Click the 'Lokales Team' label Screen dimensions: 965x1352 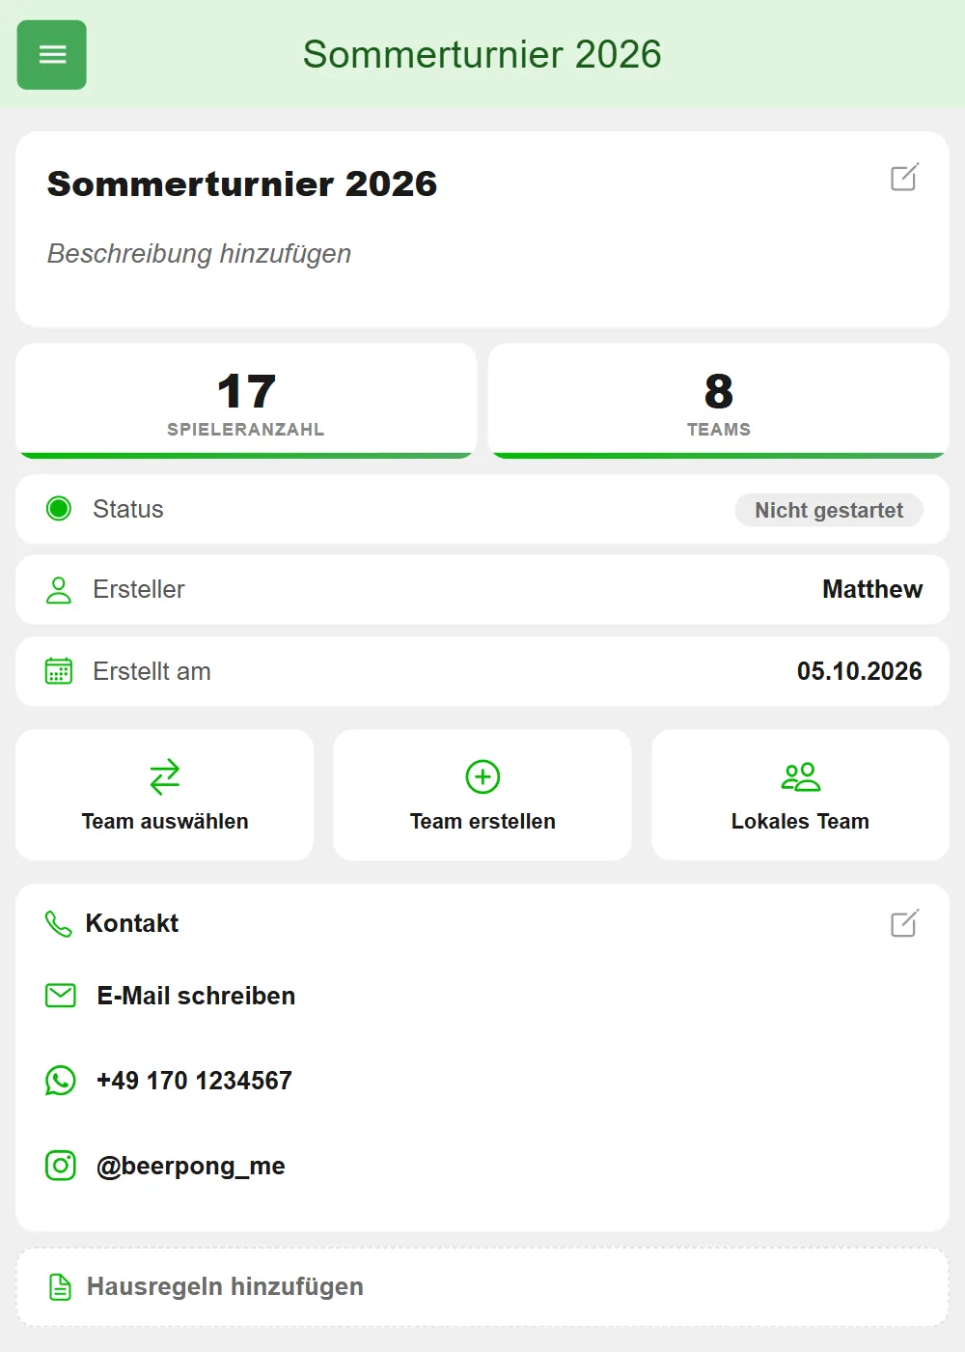tap(800, 822)
